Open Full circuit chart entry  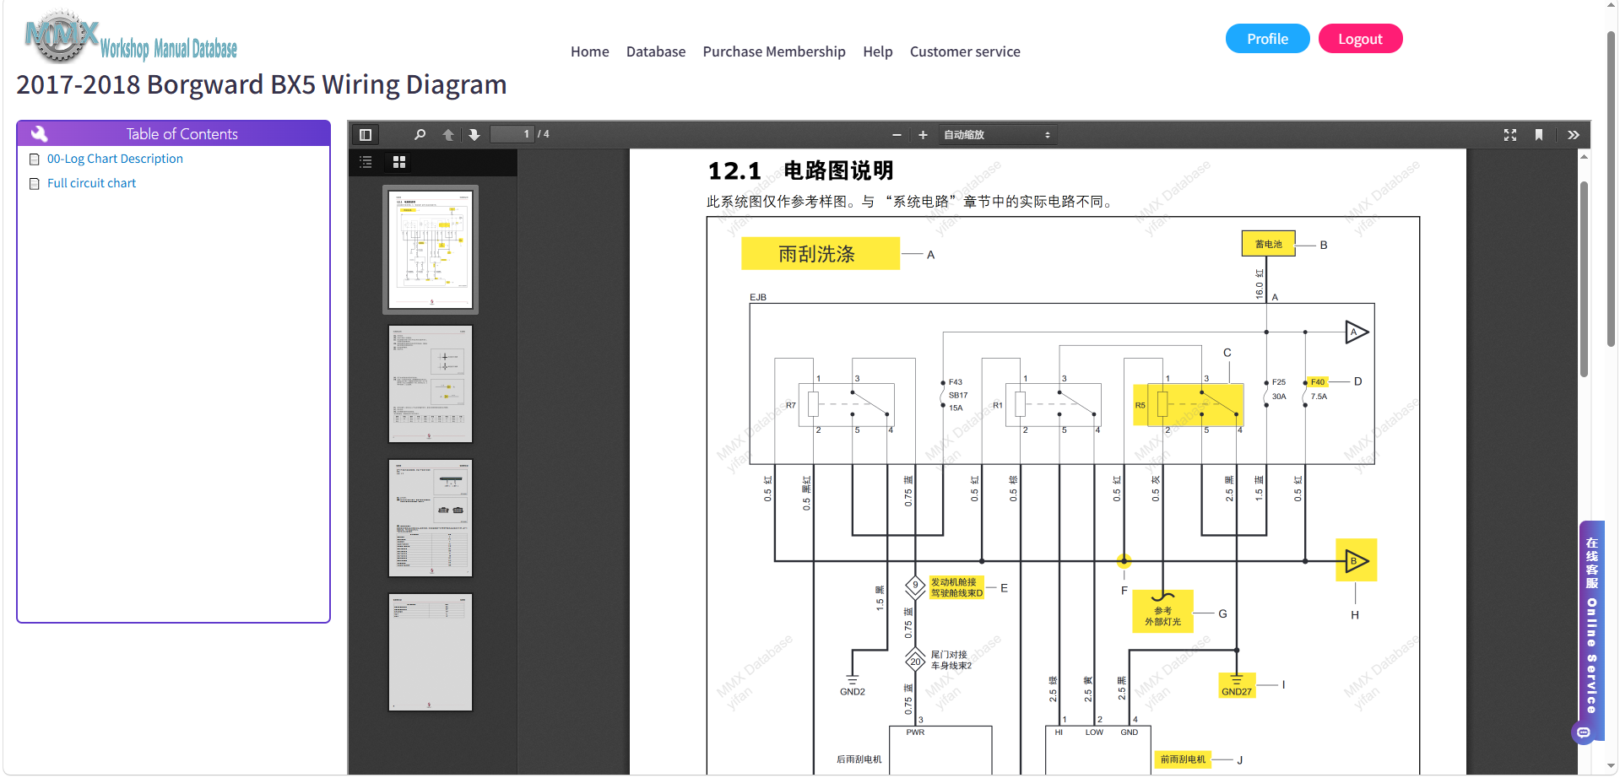91,183
